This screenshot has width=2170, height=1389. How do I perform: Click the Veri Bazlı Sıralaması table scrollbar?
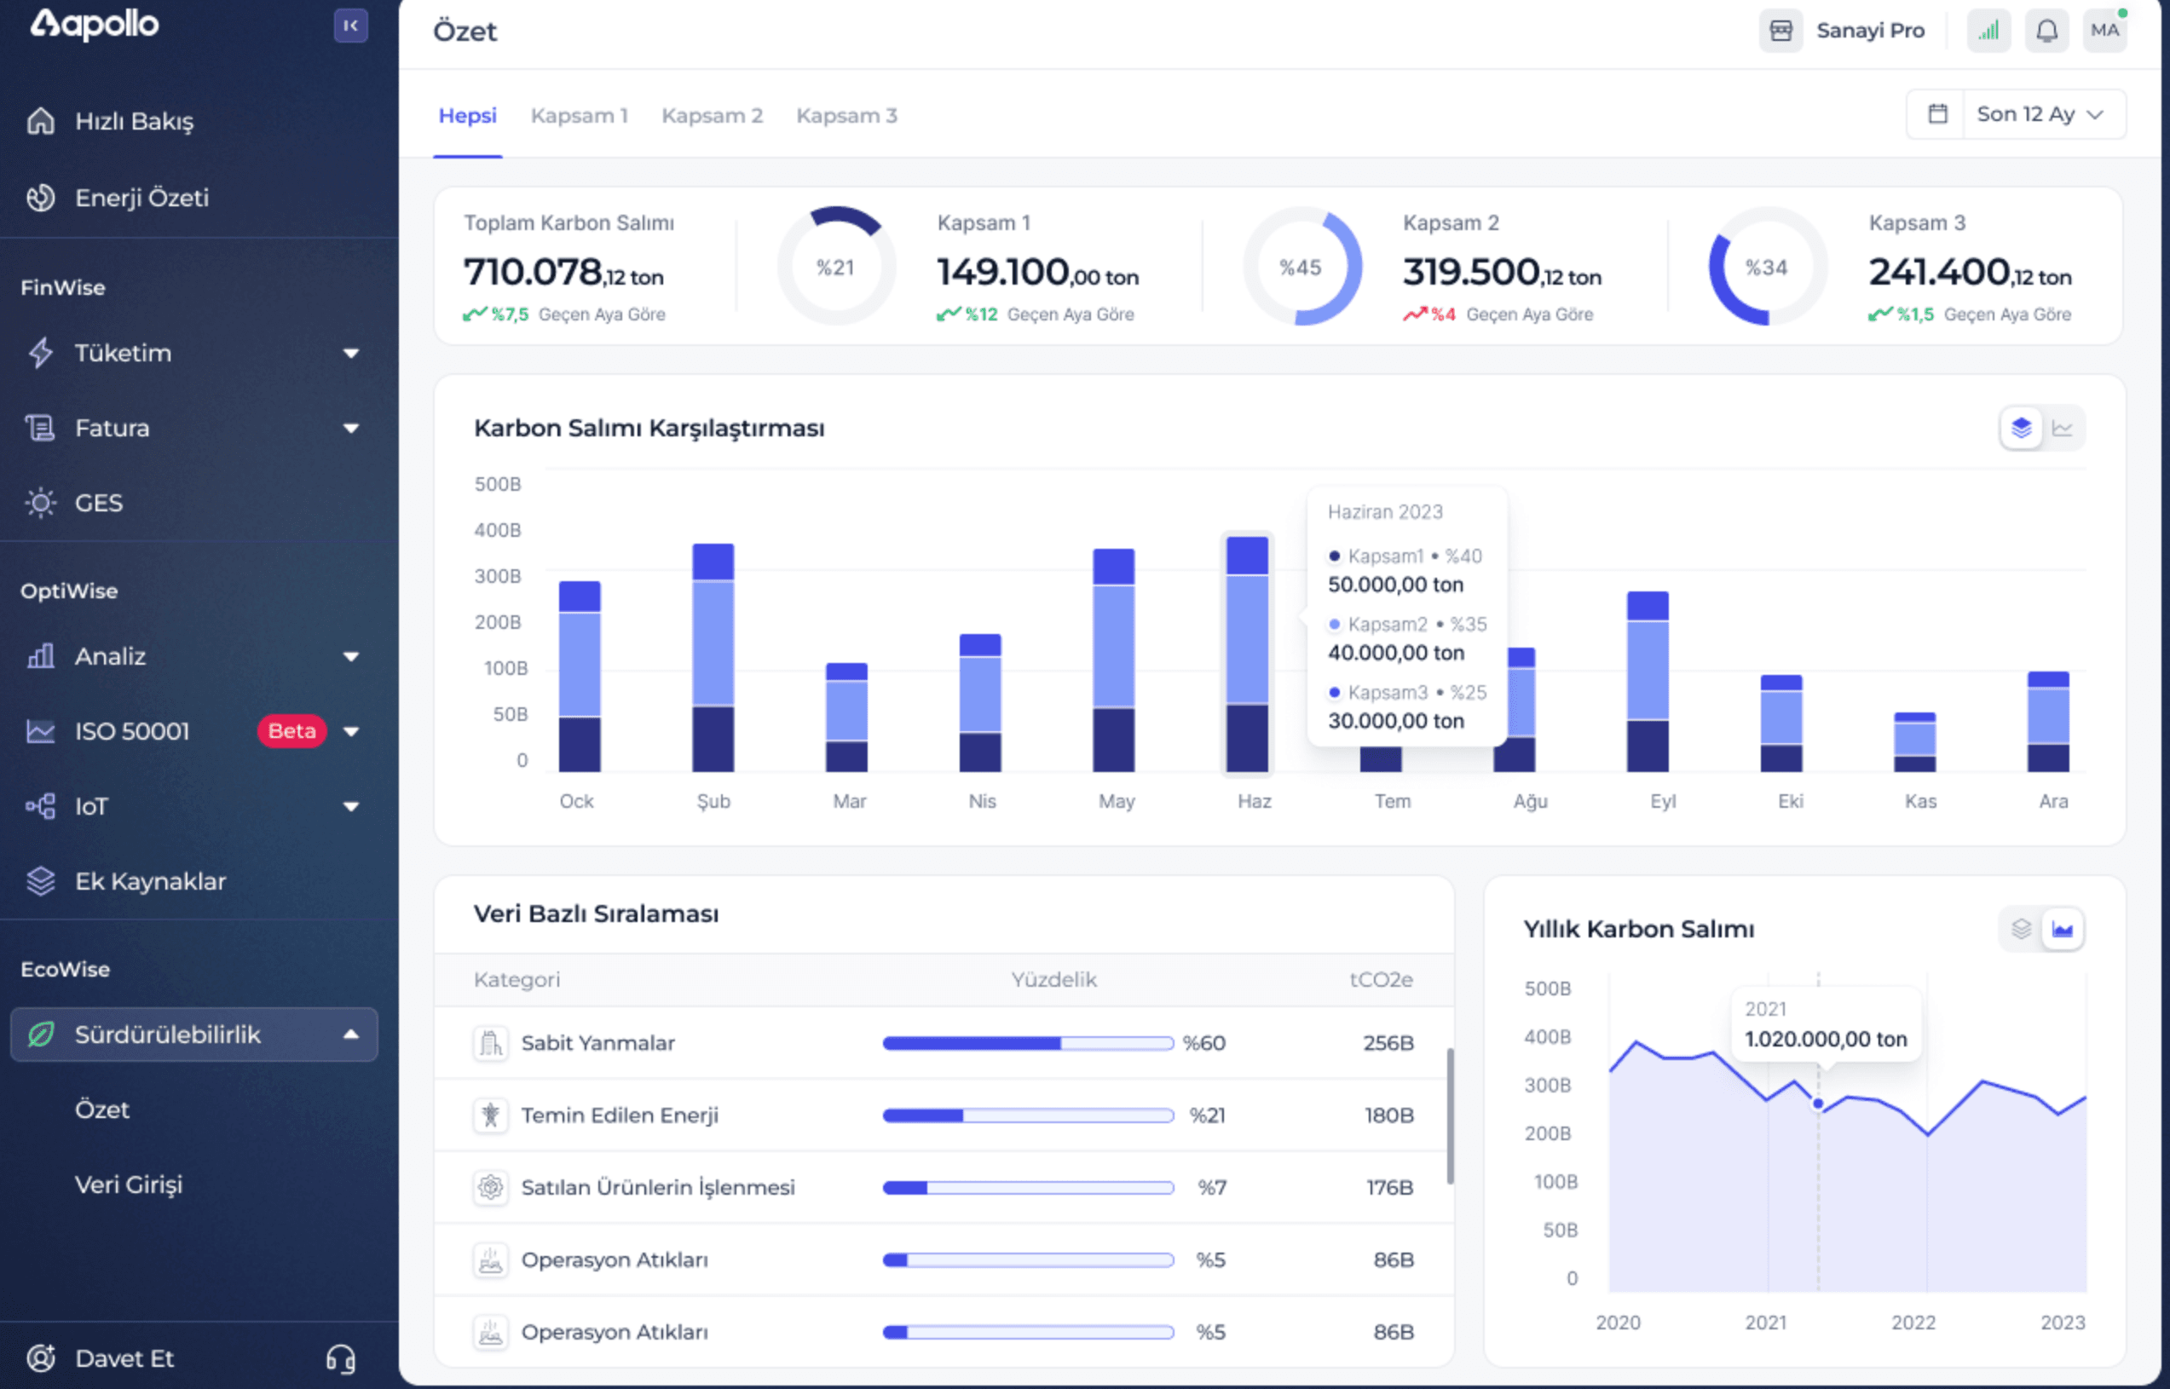pos(1450,1115)
